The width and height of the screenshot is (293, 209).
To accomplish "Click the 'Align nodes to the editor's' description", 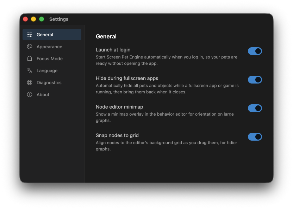I will pos(166,146).
